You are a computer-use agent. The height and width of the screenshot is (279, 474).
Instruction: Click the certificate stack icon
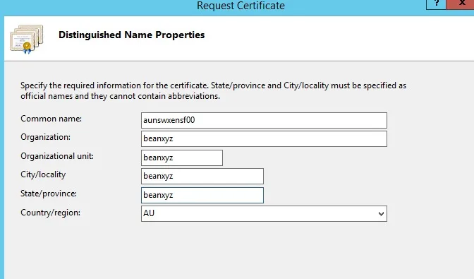point(27,39)
